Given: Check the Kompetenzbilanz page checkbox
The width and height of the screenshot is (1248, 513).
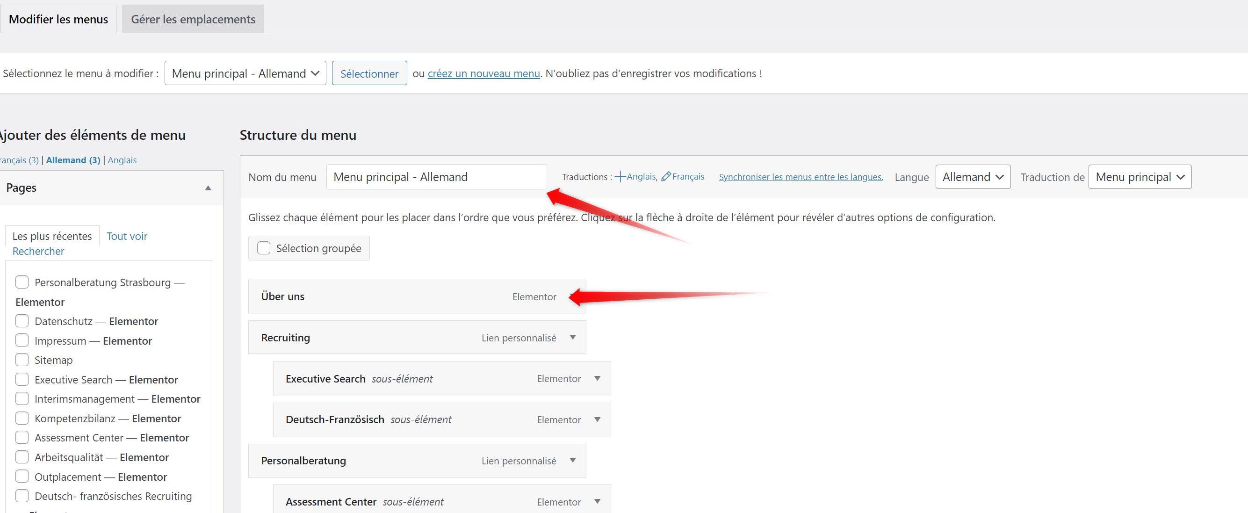Looking at the screenshot, I should (x=22, y=418).
